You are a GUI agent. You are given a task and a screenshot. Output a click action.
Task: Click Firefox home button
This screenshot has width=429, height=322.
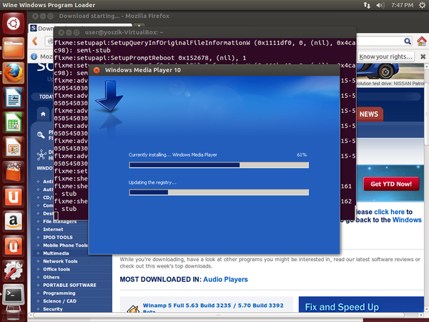pyautogui.click(x=422, y=42)
